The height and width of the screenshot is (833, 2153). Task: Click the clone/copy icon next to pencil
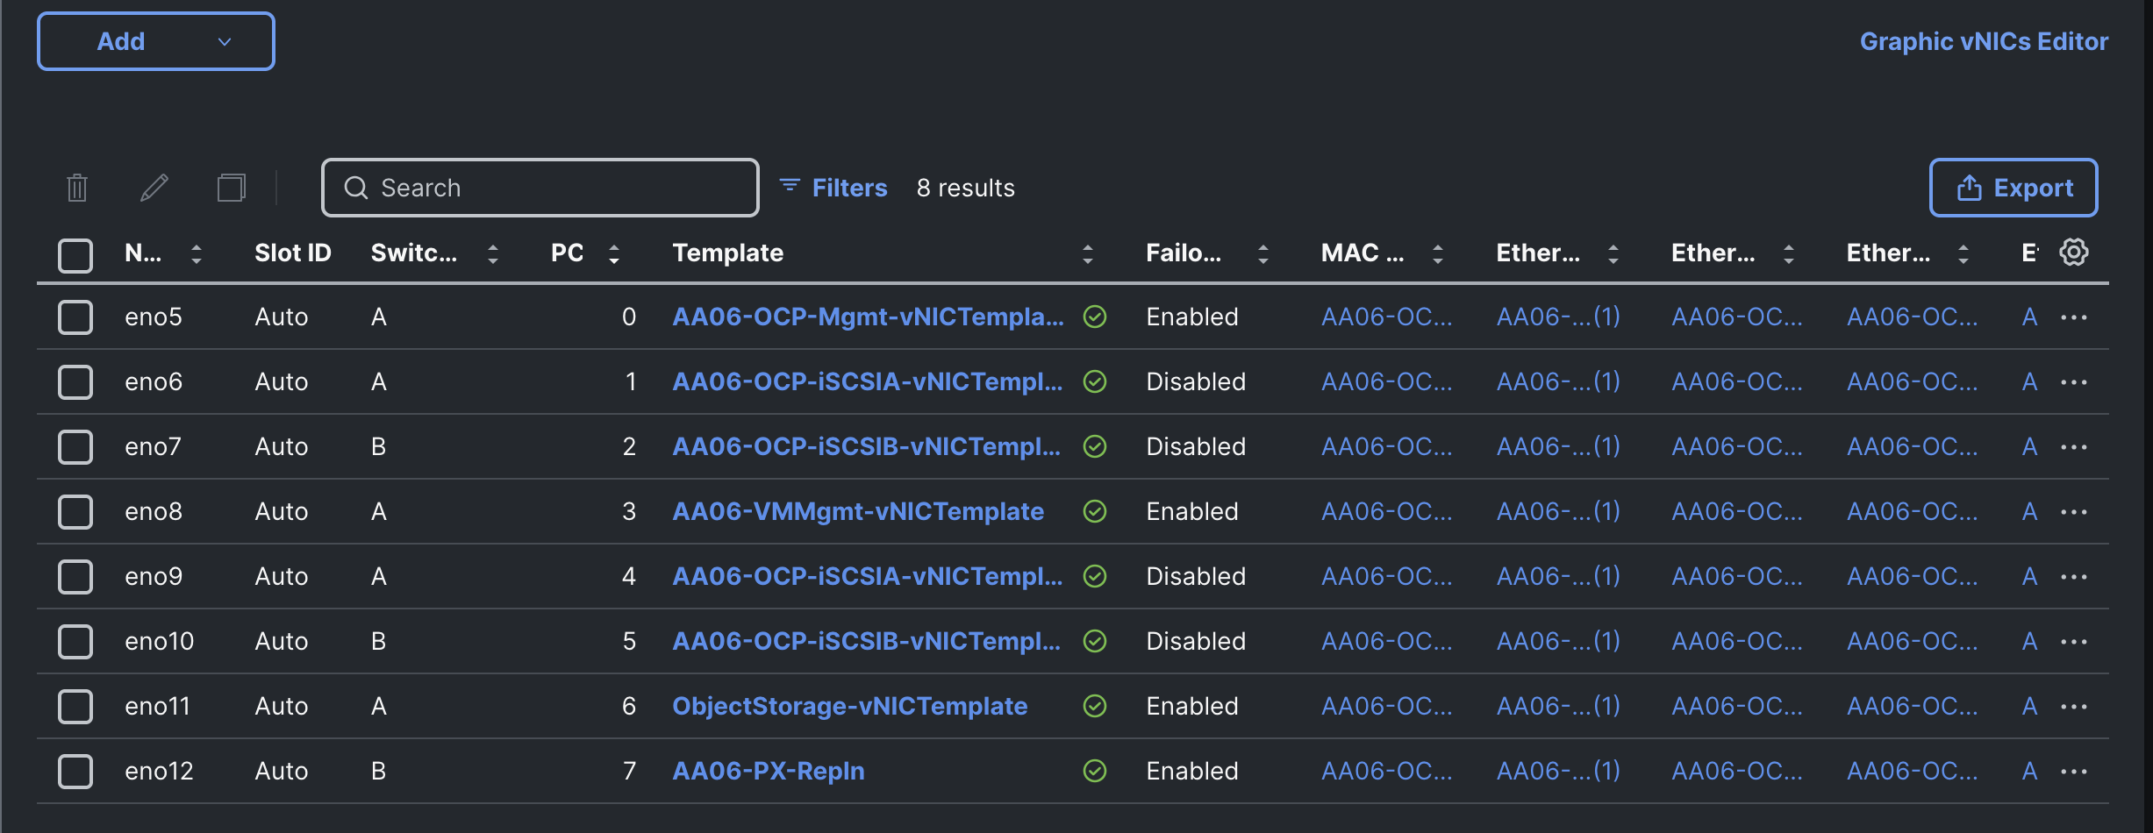coord(231,187)
